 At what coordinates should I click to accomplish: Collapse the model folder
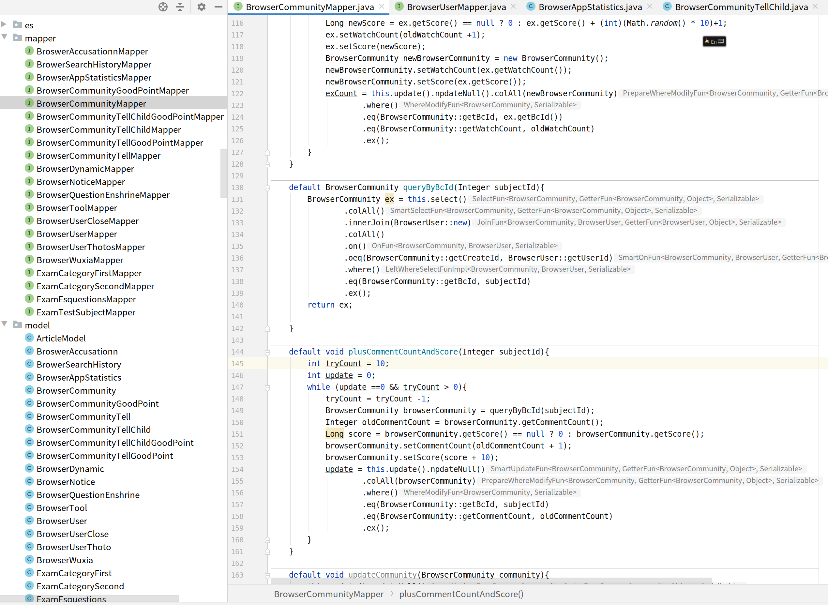pos(4,325)
